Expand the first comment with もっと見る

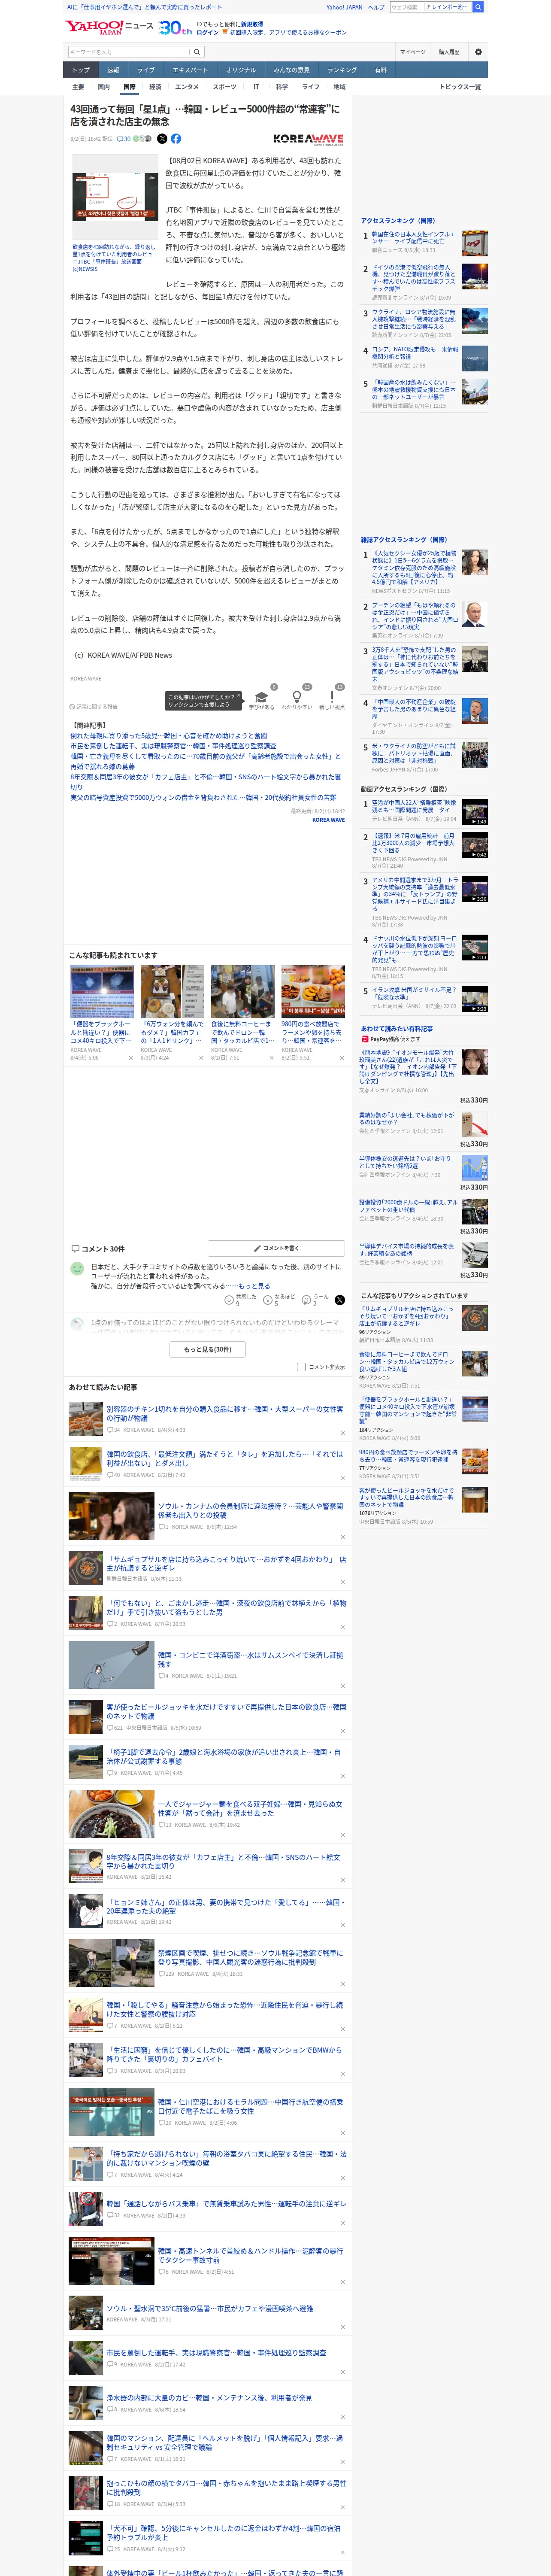254,1286
